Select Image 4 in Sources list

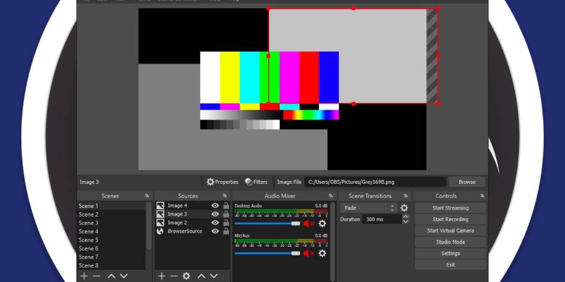click(178, 205)
